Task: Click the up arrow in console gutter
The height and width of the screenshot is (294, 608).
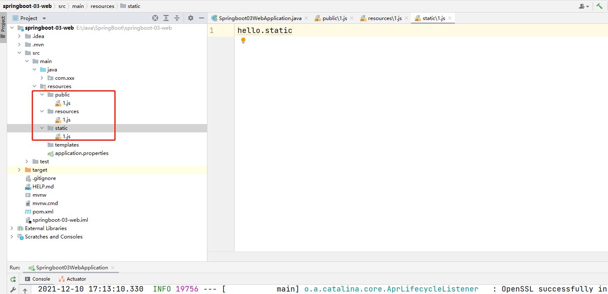Action: coord(25,290)
